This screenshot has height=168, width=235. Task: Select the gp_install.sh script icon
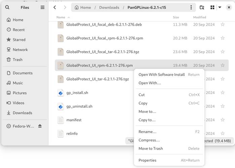tap(61, 93)
